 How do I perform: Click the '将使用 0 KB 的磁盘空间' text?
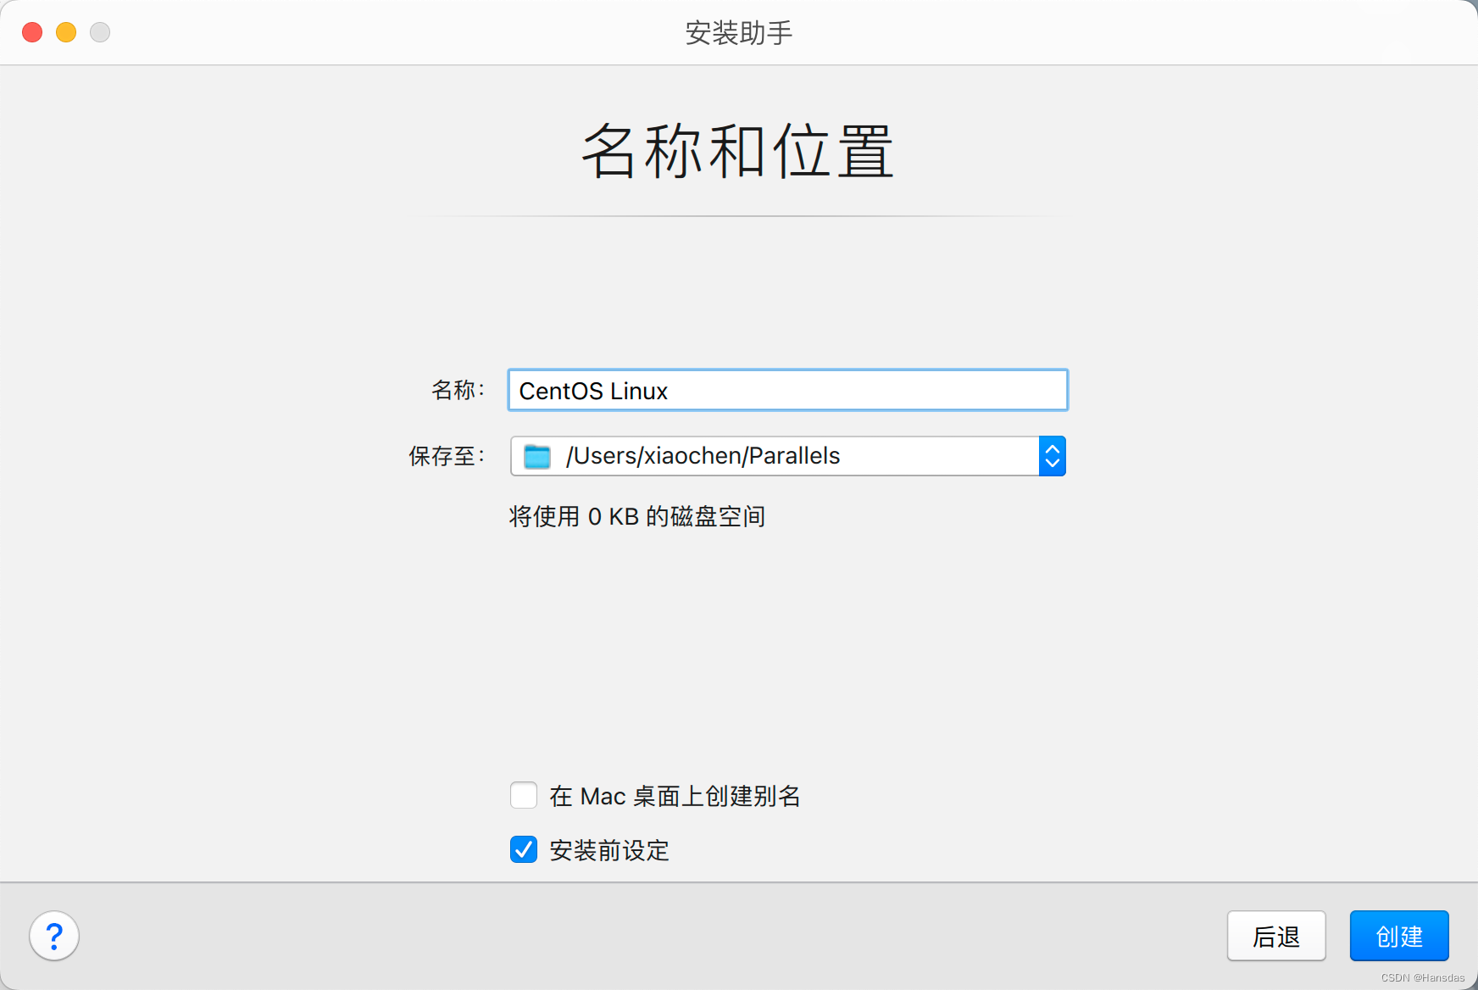pos(636,516)
